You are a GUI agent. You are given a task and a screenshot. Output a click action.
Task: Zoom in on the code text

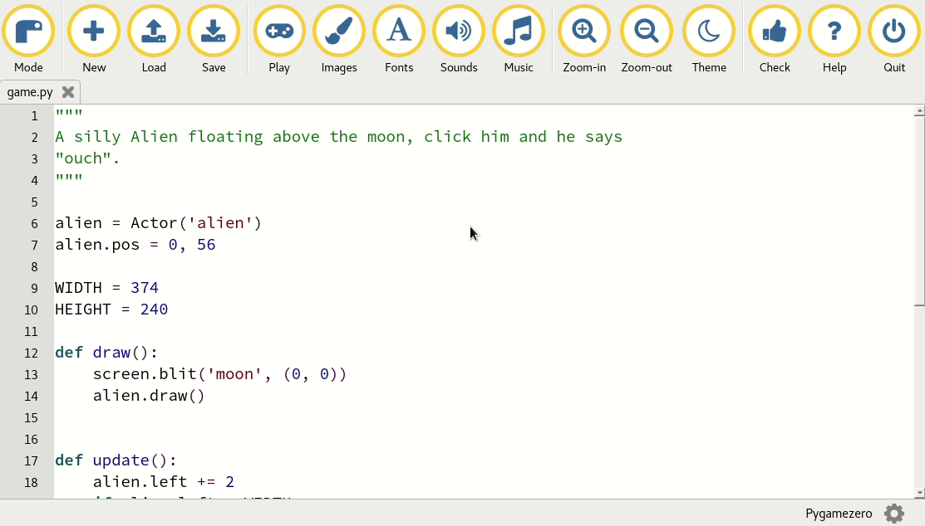pos(583,29)
